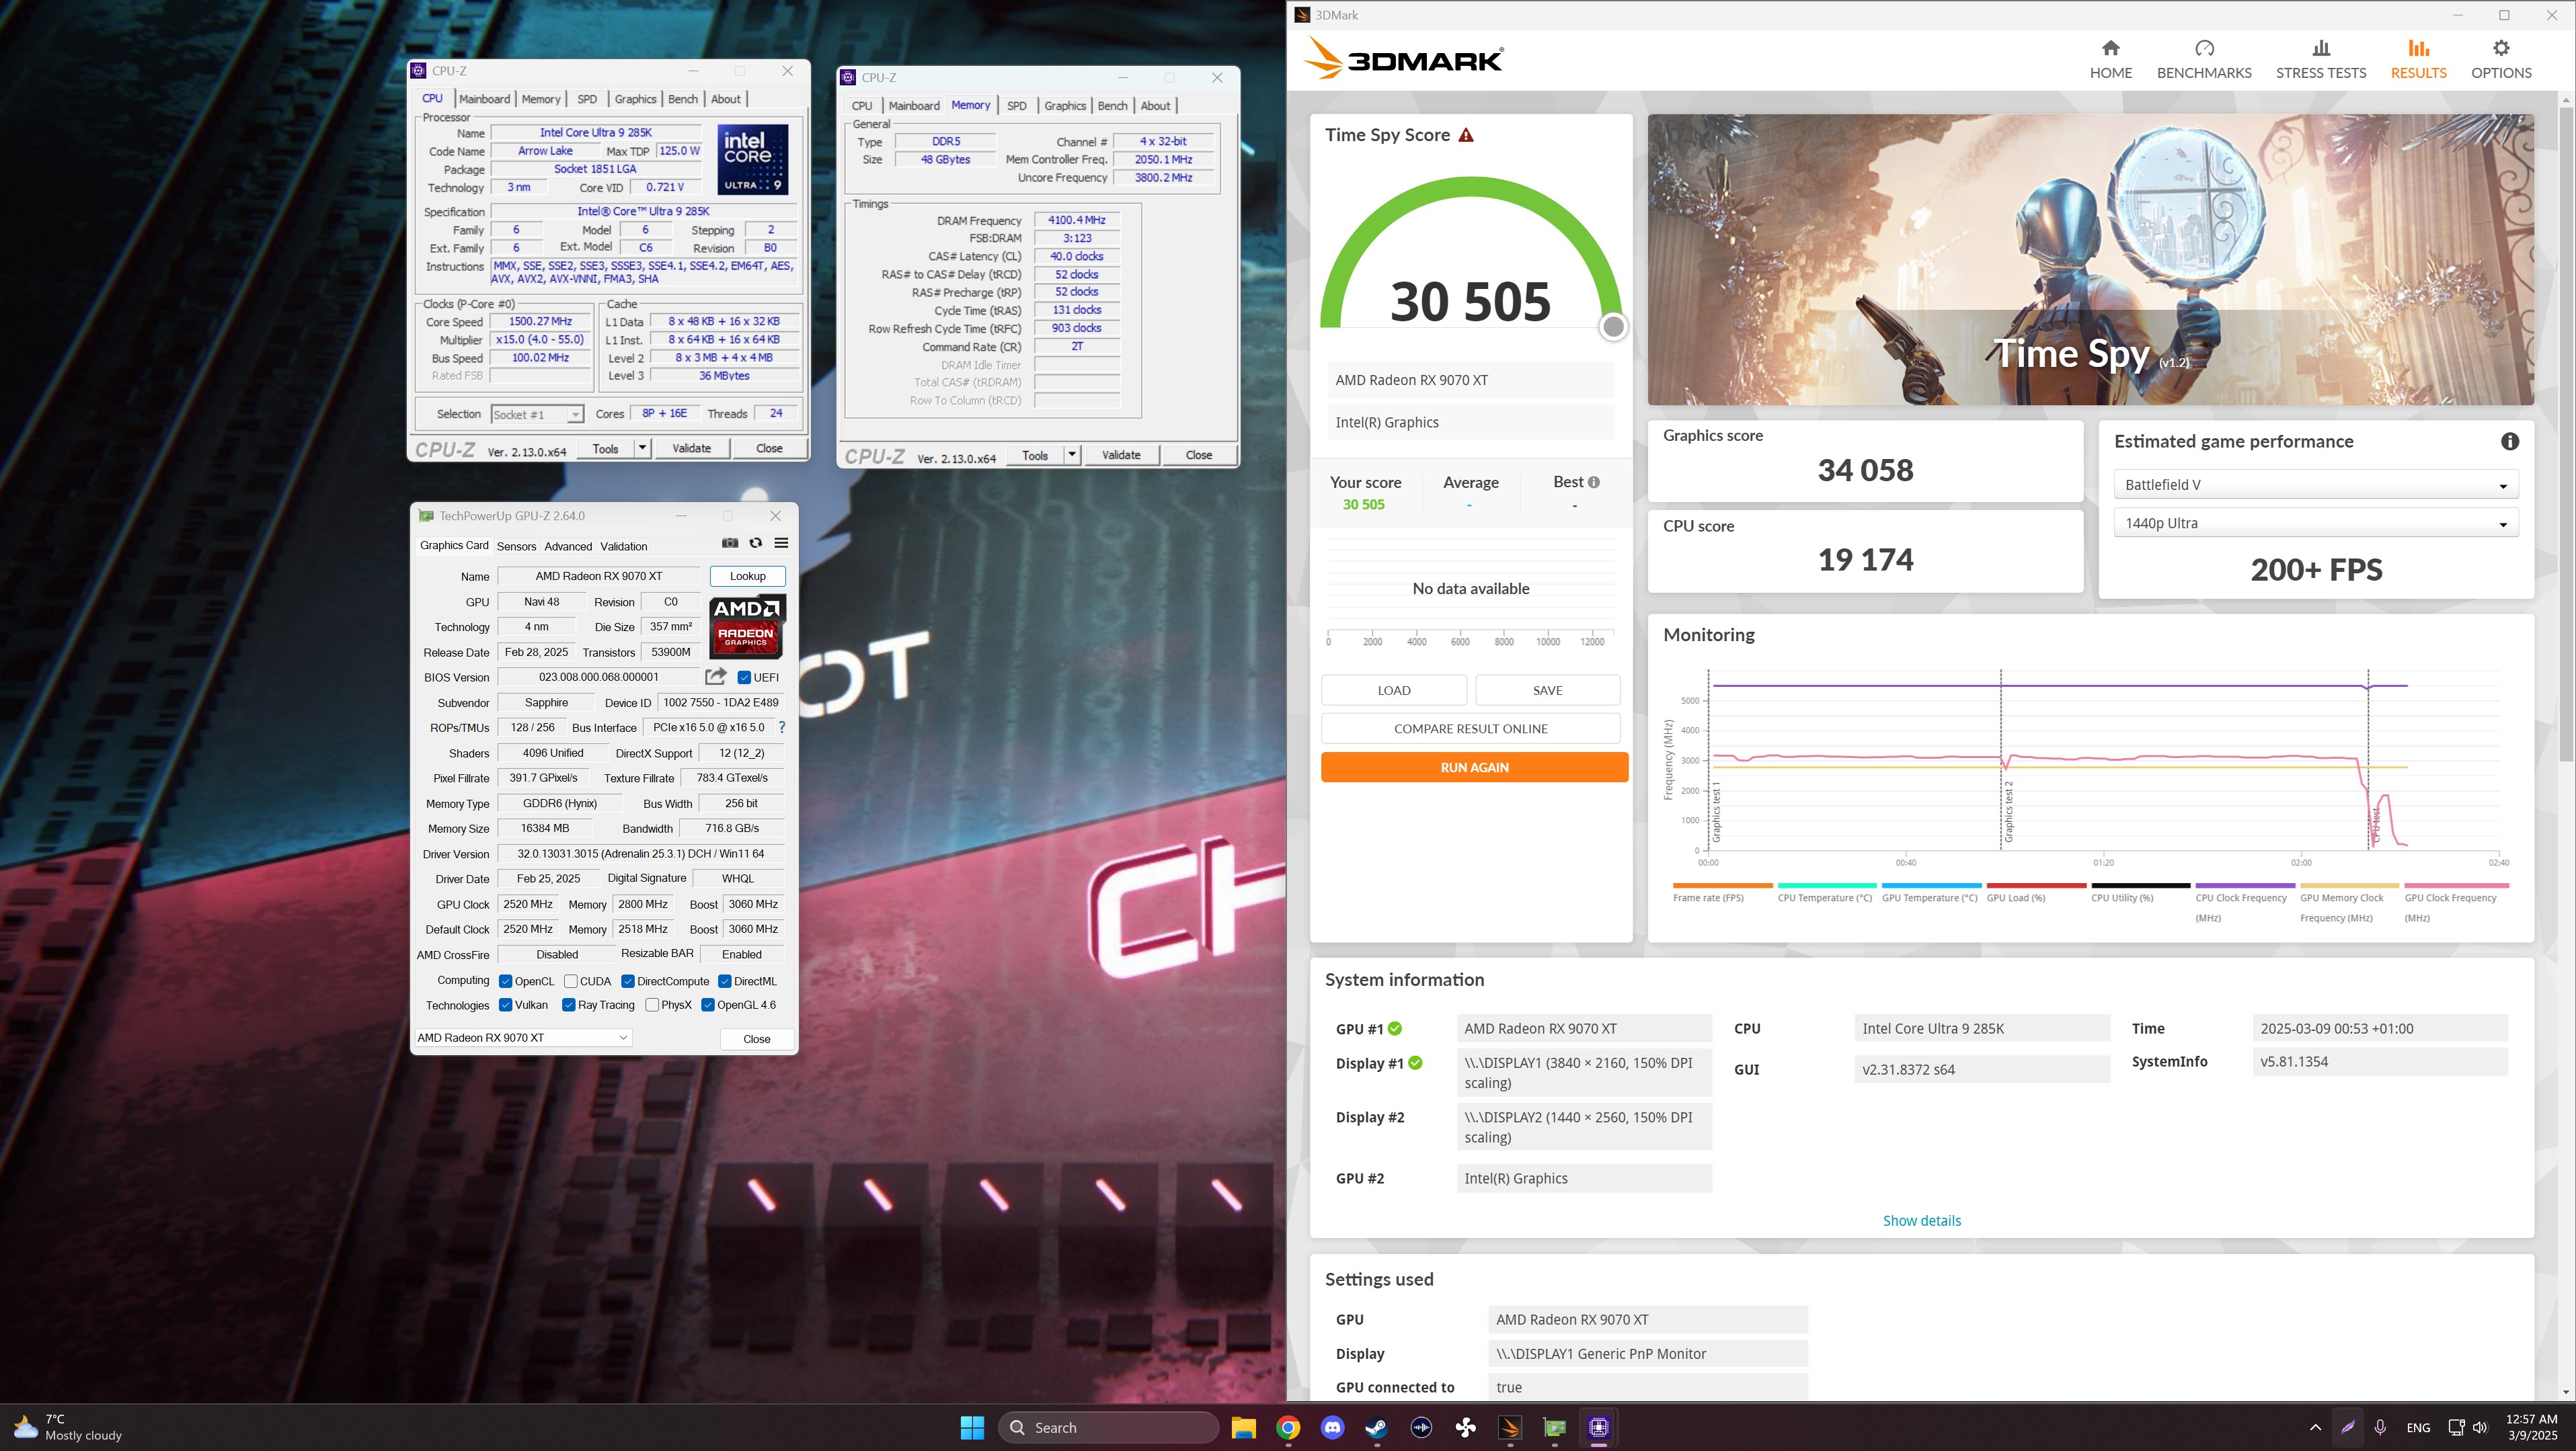Toggle OpenCL checkbox in GPU-Z
This screenshot has width=2576, height=1451.
(506, 981)
